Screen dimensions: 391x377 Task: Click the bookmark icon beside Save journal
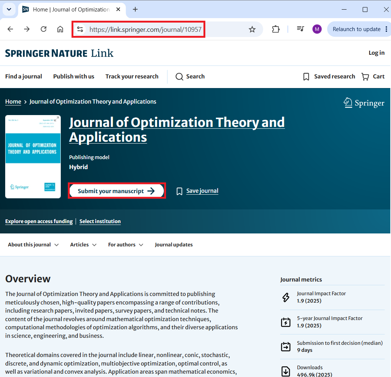[x=179, y=191]
